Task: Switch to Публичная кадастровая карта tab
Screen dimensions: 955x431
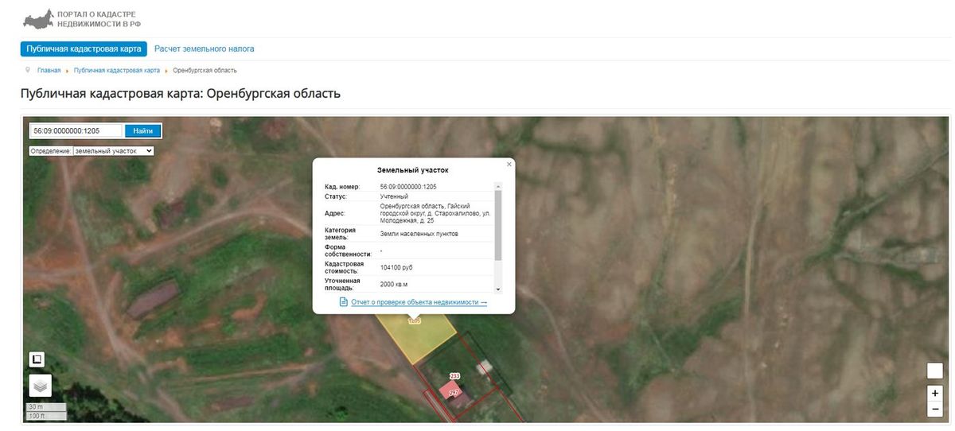Action: click(84, 49)
